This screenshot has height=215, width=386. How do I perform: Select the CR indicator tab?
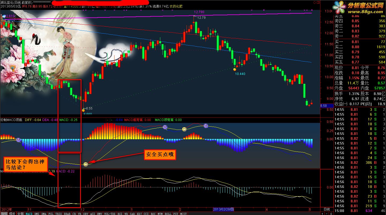point(74,214)
